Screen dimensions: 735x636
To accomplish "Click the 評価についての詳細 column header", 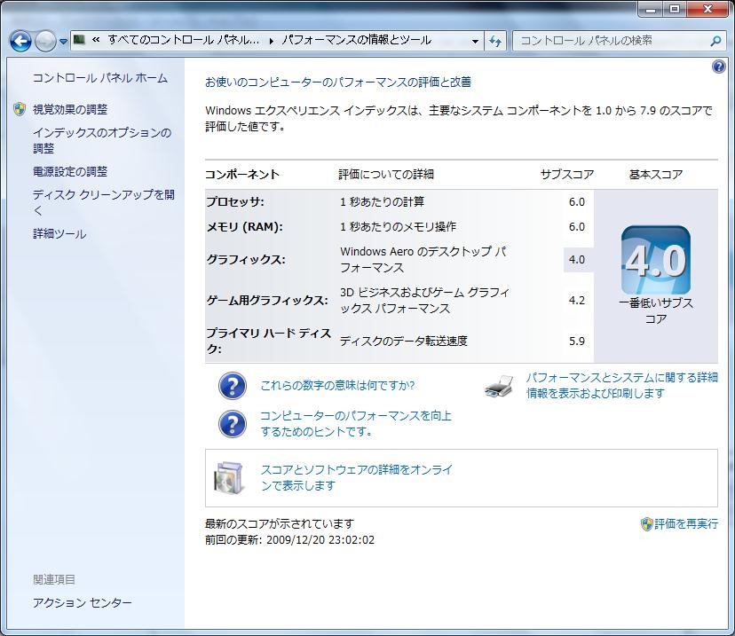I will coord(386,175).
